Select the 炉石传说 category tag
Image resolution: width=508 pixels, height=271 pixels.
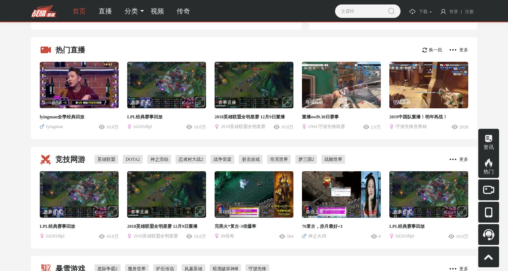tap(165, 268)
